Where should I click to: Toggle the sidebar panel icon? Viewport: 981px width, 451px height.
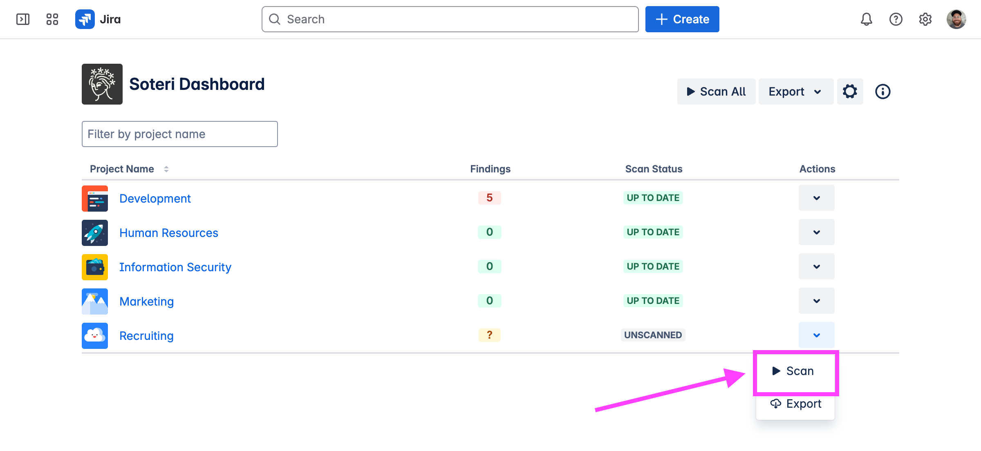(x=23, y=19)
